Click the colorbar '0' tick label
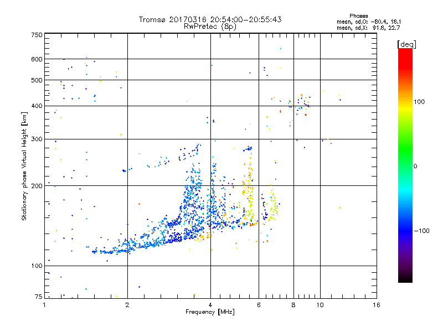This screenshot has width=443, height=332. click(415, 167)
